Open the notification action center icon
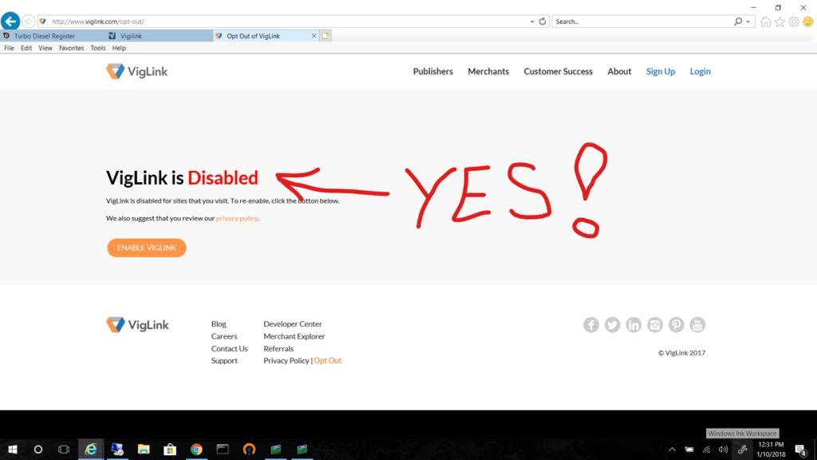Image resolution: width=817 pixels, height=460 pixels. pyautogui.click(x=801, y=450)
